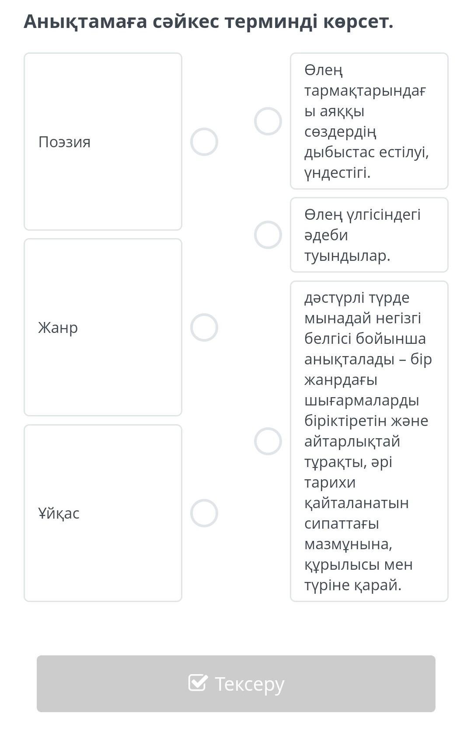This screenshot has height=734, width=467.
Task: Select circle beside 'Өлең үлгісіндегі әдеби туындылар'
Action: (x=268, y=235)
